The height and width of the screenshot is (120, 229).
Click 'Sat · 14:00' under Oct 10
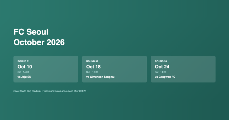pyautogui.click(x=23, y=72)
